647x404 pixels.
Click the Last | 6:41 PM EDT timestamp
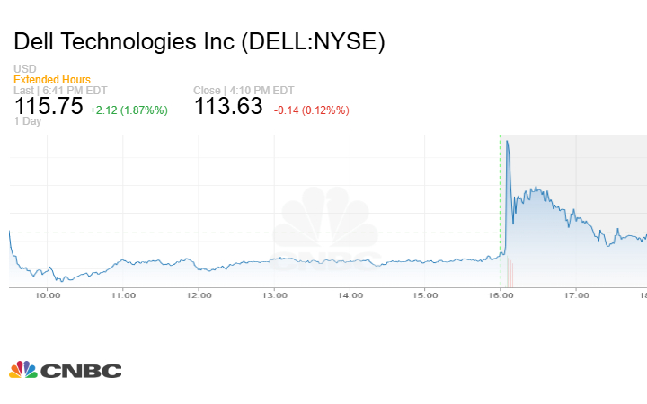click(58, 91)
